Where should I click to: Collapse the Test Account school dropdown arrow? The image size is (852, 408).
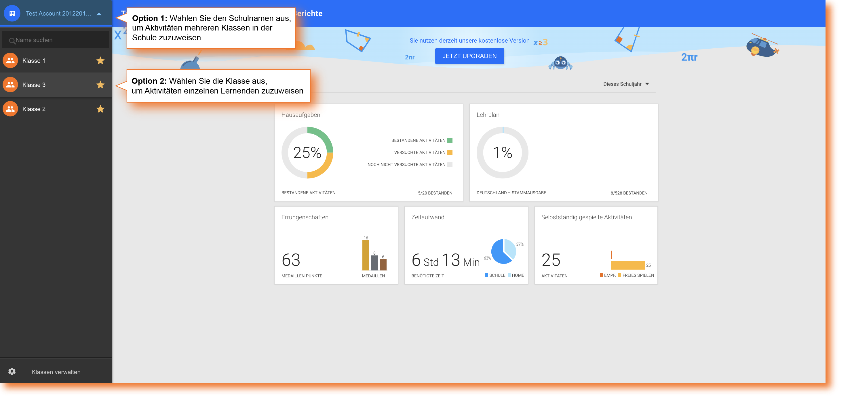pos(99,14)
